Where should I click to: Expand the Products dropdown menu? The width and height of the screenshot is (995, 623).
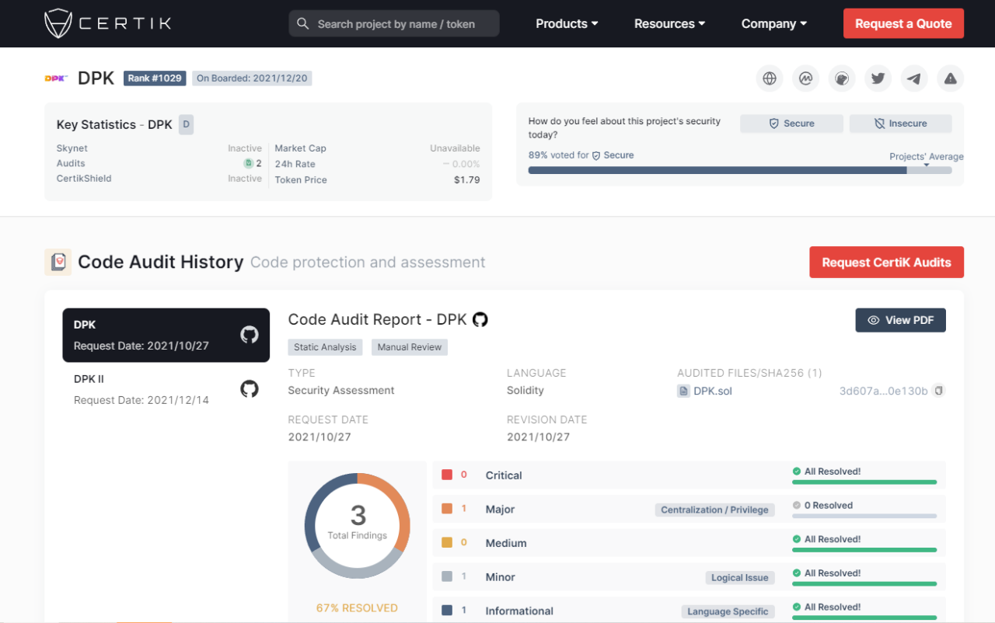coord(567,24)
